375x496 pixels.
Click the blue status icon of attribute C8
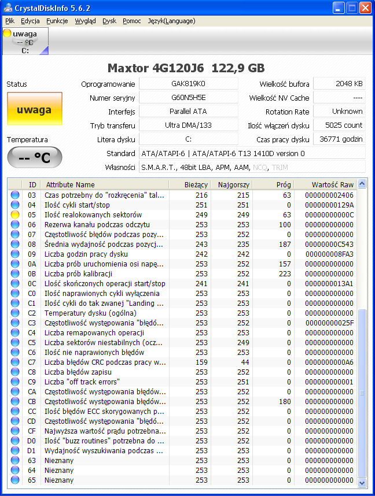(x=15, y=372)
